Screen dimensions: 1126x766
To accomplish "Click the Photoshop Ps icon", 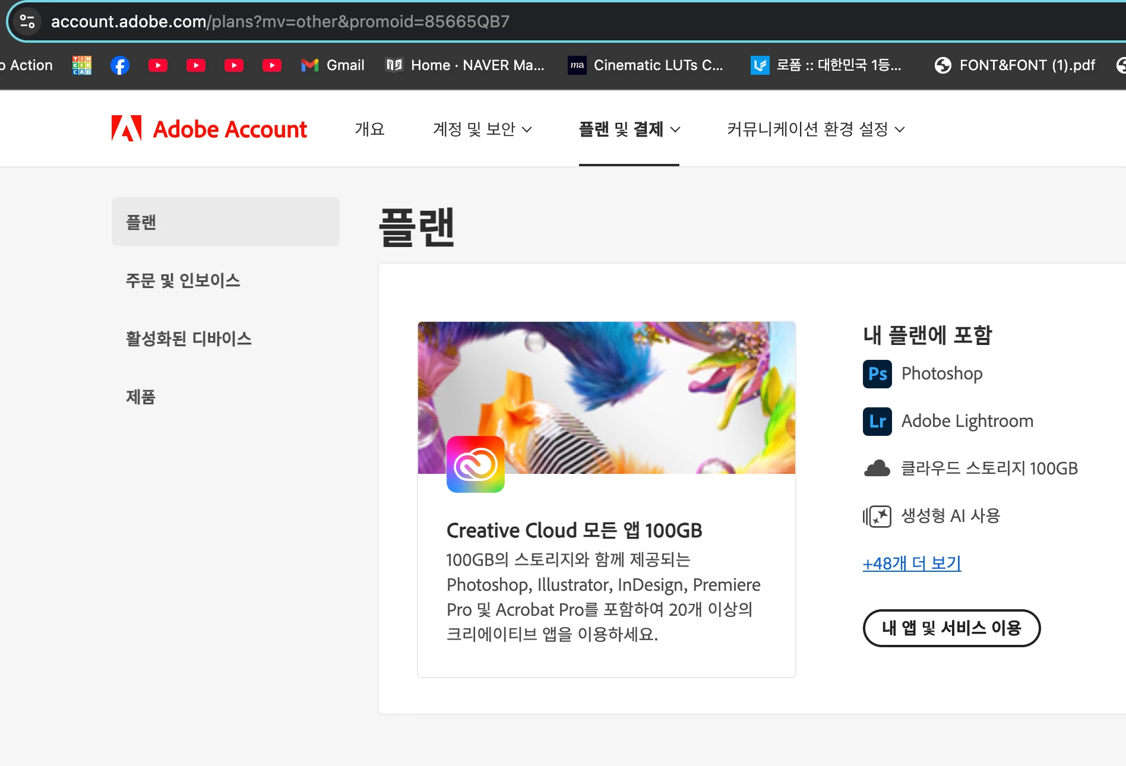I will 877,374.
